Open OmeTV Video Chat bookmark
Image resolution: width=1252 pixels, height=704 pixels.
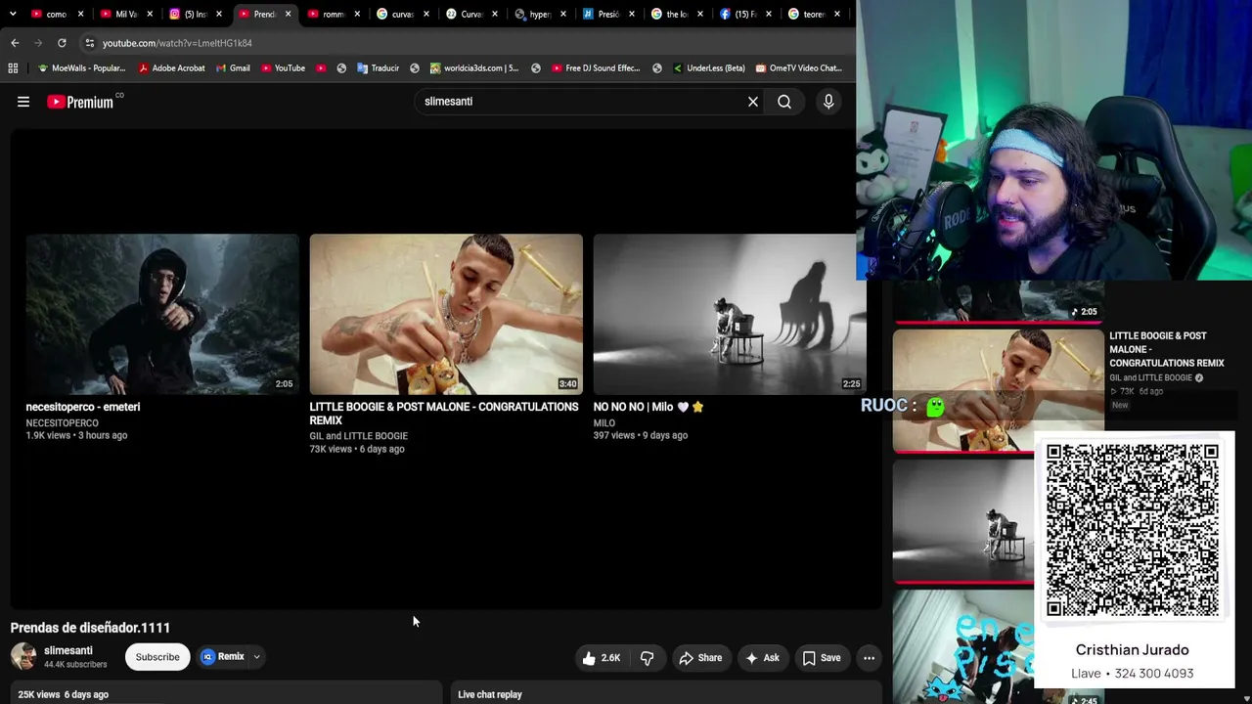coord(798,68)
